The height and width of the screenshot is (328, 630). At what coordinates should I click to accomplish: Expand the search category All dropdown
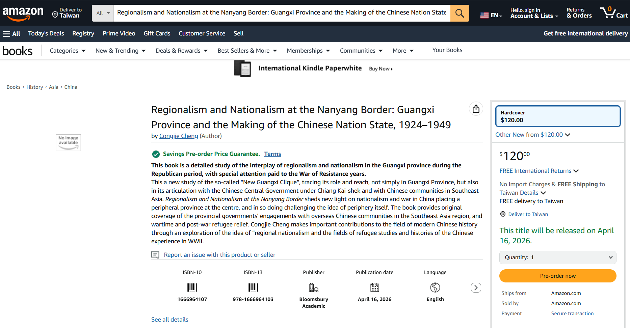pyautogui.click(x=103, y=13)
